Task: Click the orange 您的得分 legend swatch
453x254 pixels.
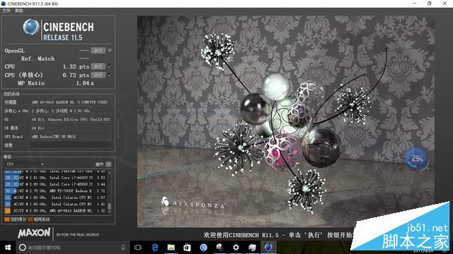Action: [7, 219]
